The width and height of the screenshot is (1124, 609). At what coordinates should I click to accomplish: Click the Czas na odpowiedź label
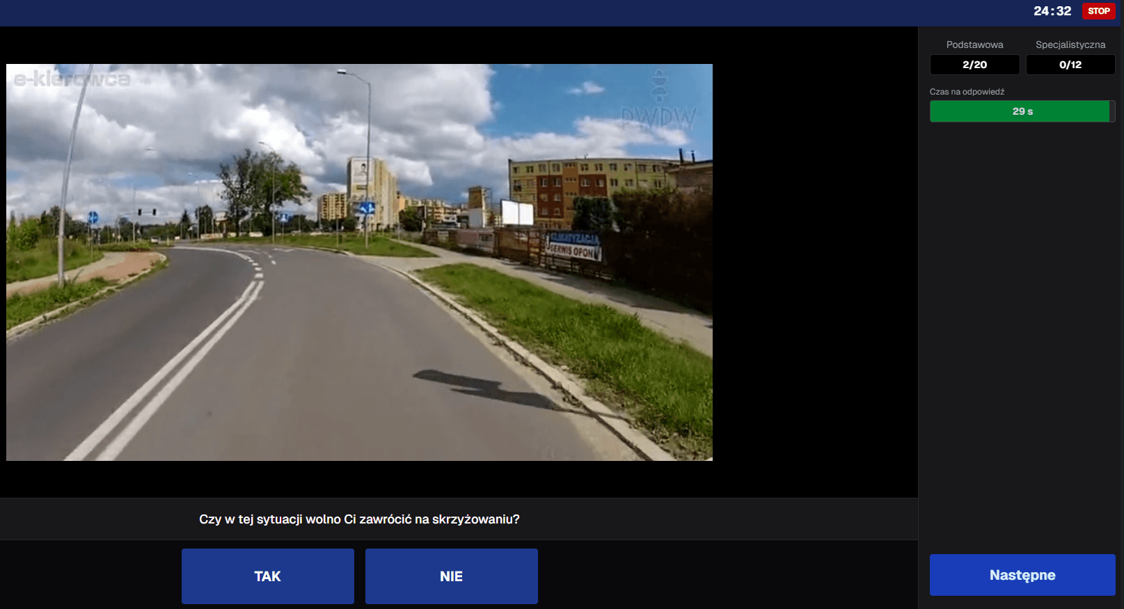point(967,92)
